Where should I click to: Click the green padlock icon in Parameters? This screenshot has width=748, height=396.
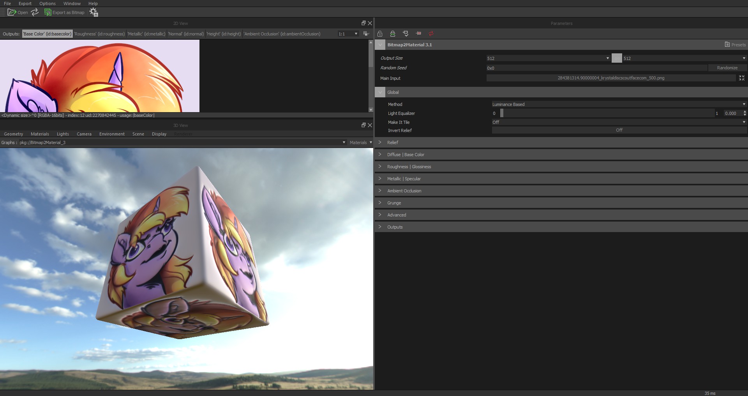click(393, 34)
